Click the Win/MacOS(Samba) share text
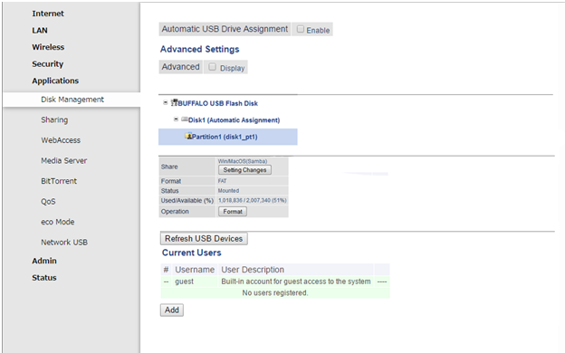565x353 pixels. tap(243, 161)
